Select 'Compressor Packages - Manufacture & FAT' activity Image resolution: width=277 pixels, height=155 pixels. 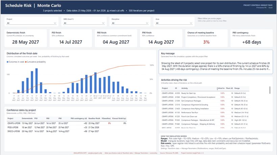point(205,120)
